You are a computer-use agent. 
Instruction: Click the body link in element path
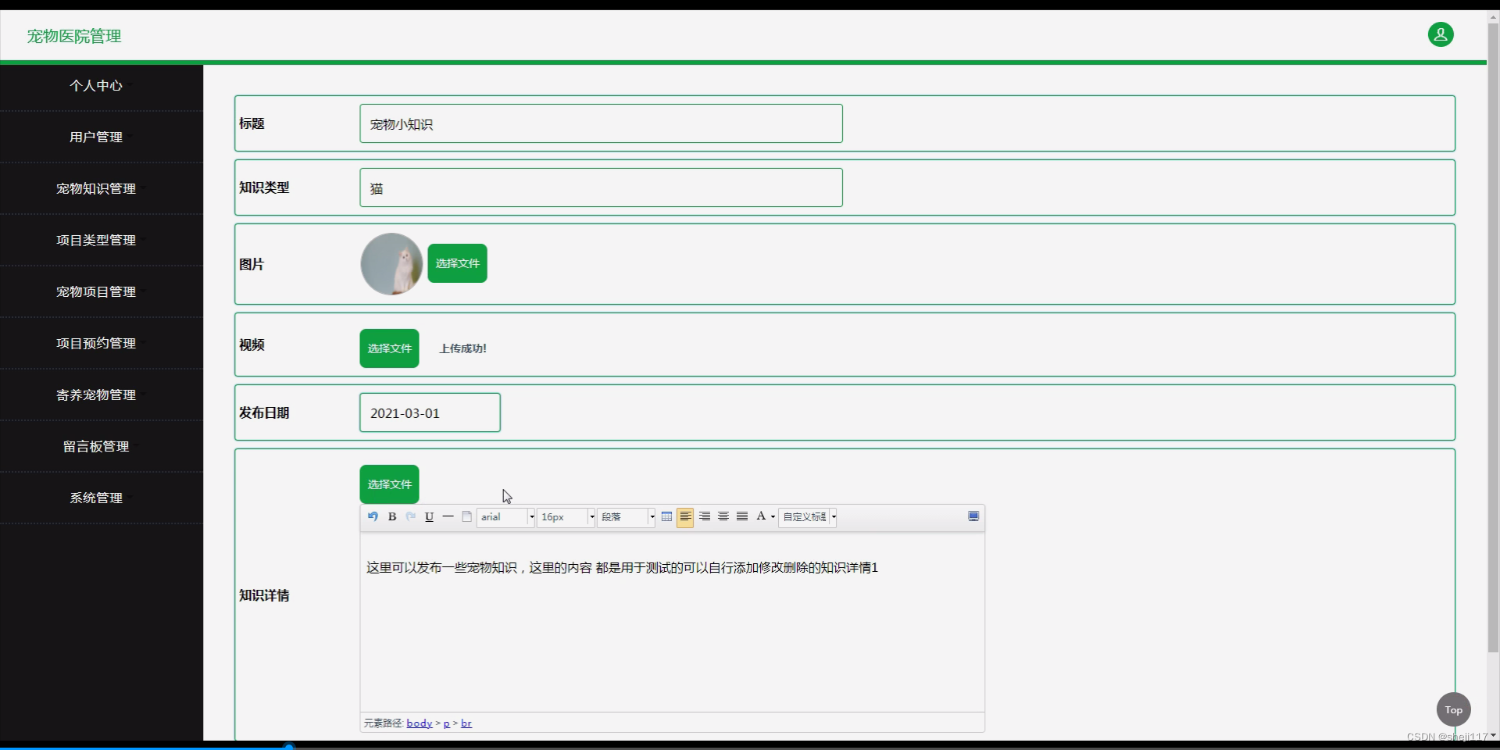419,723
